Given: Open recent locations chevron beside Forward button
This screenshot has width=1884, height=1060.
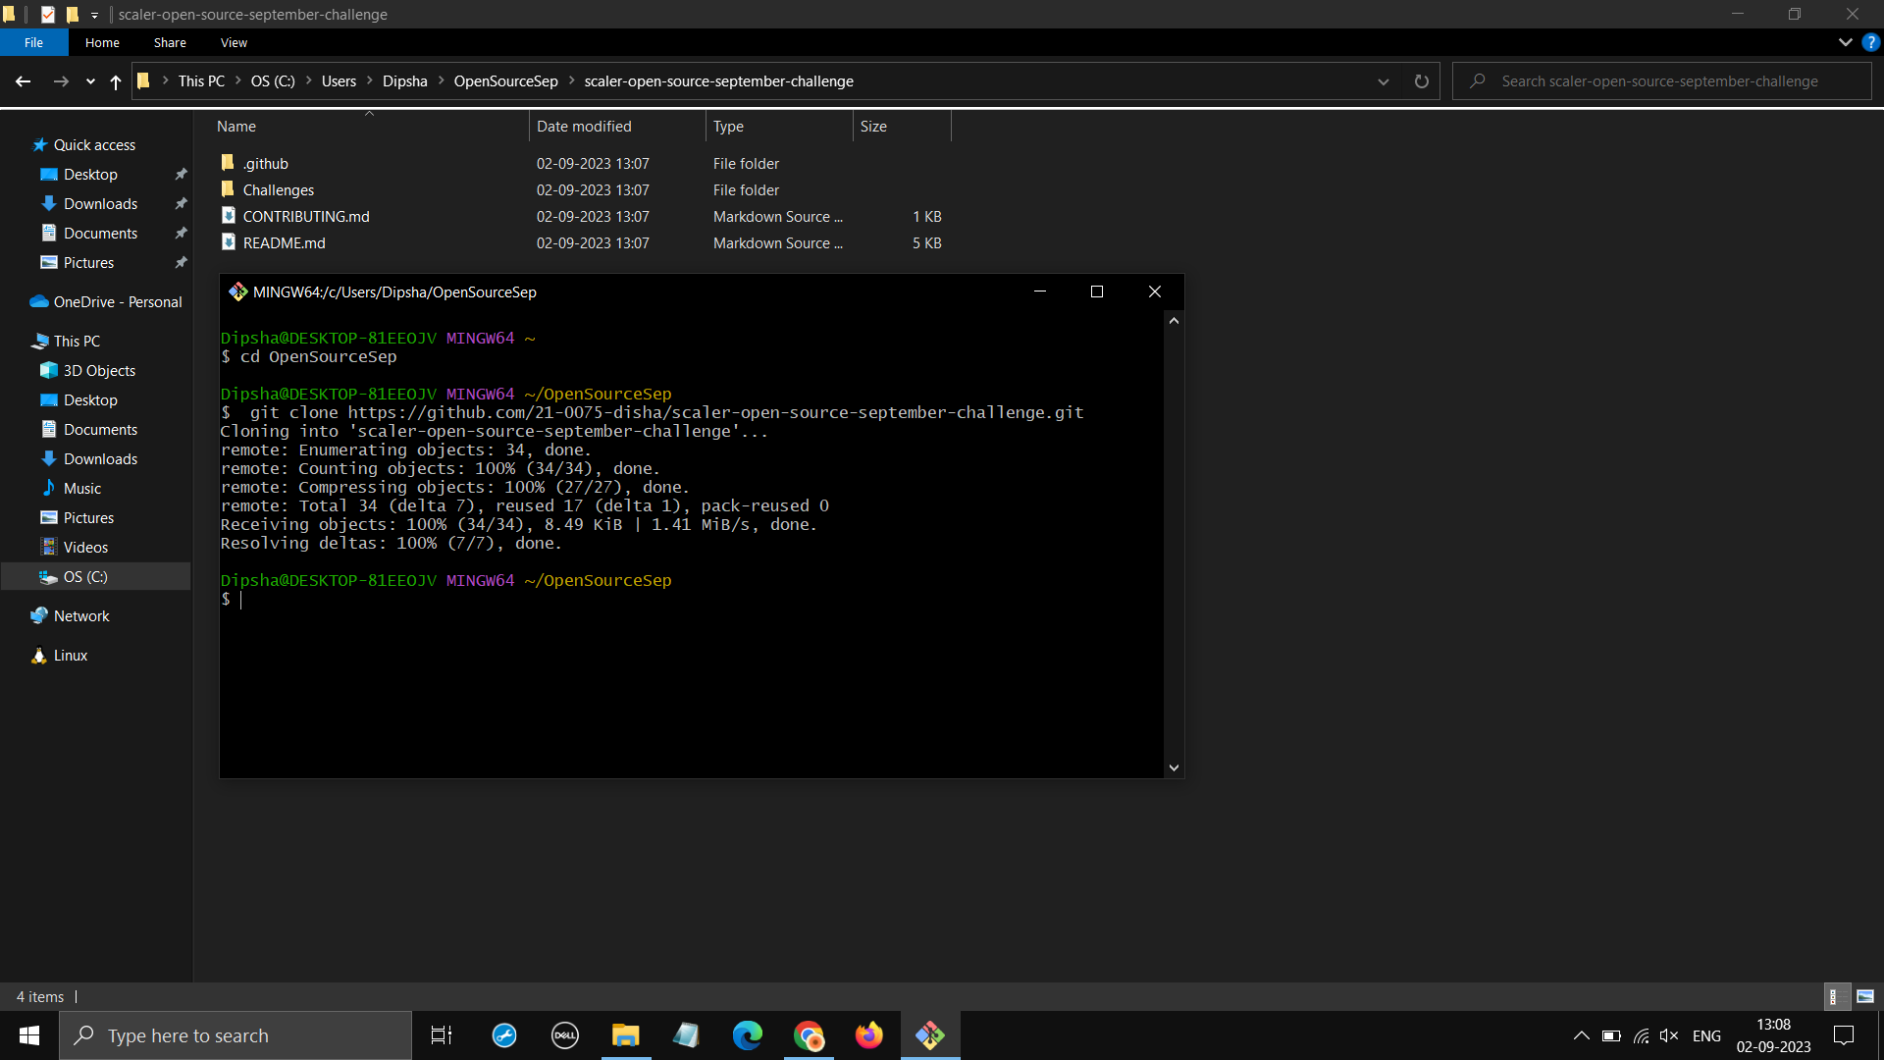Looking at the screenshot, I should tap(89, 81).
